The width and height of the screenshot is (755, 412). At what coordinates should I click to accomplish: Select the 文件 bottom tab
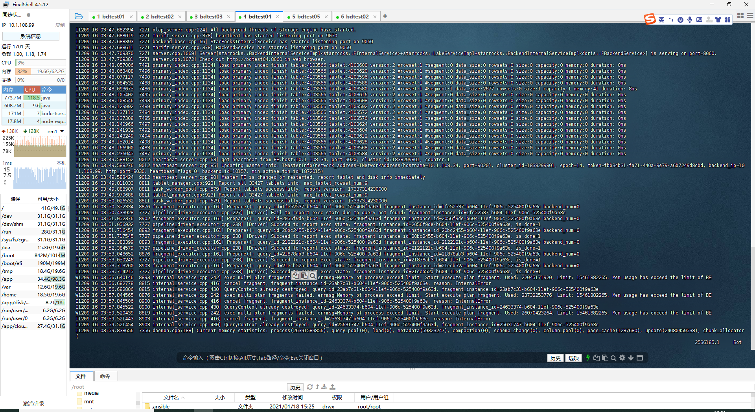(81, 376)
